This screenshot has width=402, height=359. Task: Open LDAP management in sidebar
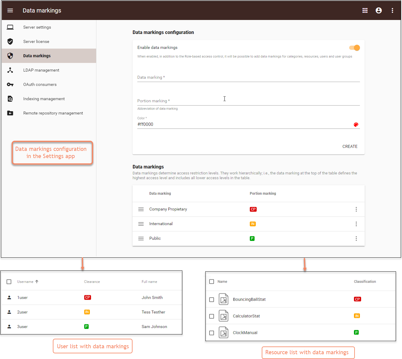tap(41, 70)
